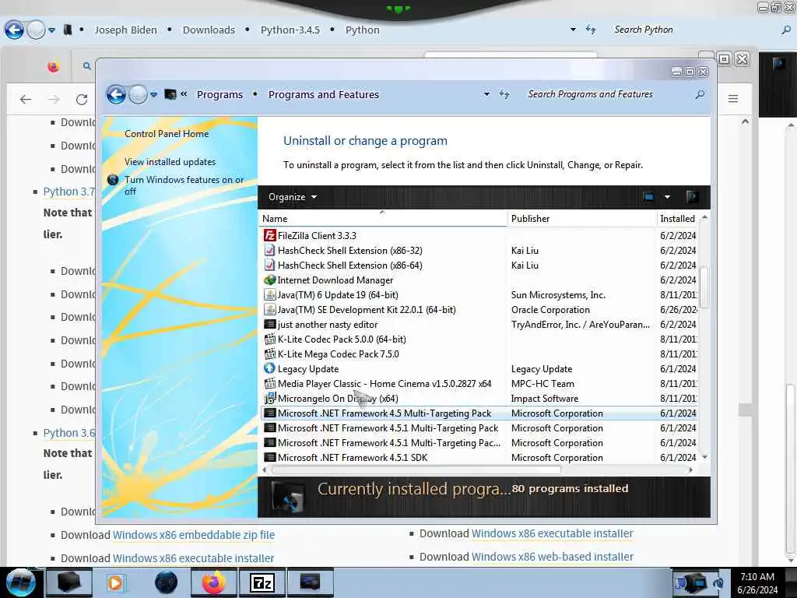Open address history dropdown in Programs and Features
Viewport: 797px width, 598px height.
click(486, 94)
